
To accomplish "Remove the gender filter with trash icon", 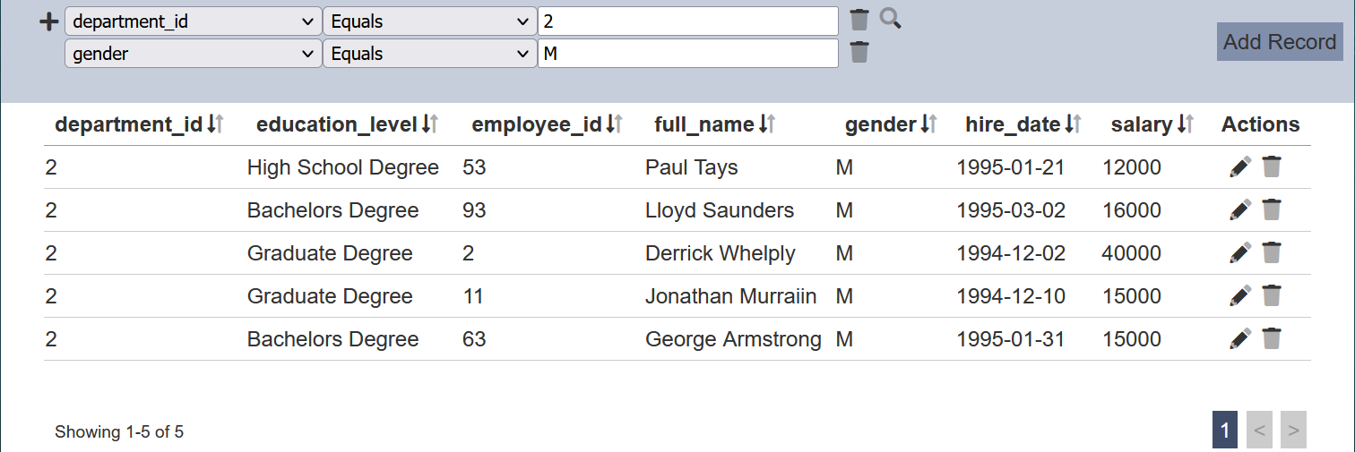I will (x=859, y=53).
